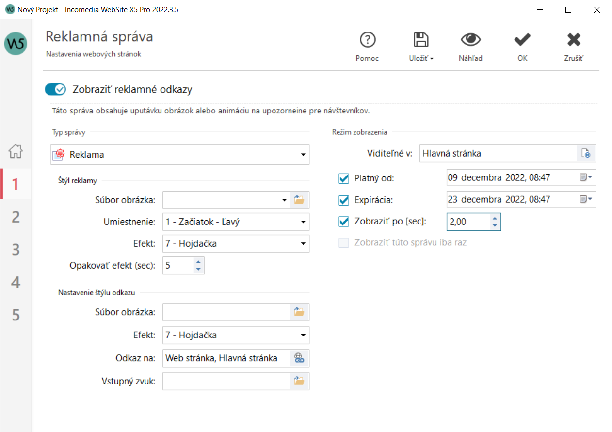The image size is (612, 432).
Task: Disable the Zobraziť po [sec] checkbox
Action: (344, 222)
